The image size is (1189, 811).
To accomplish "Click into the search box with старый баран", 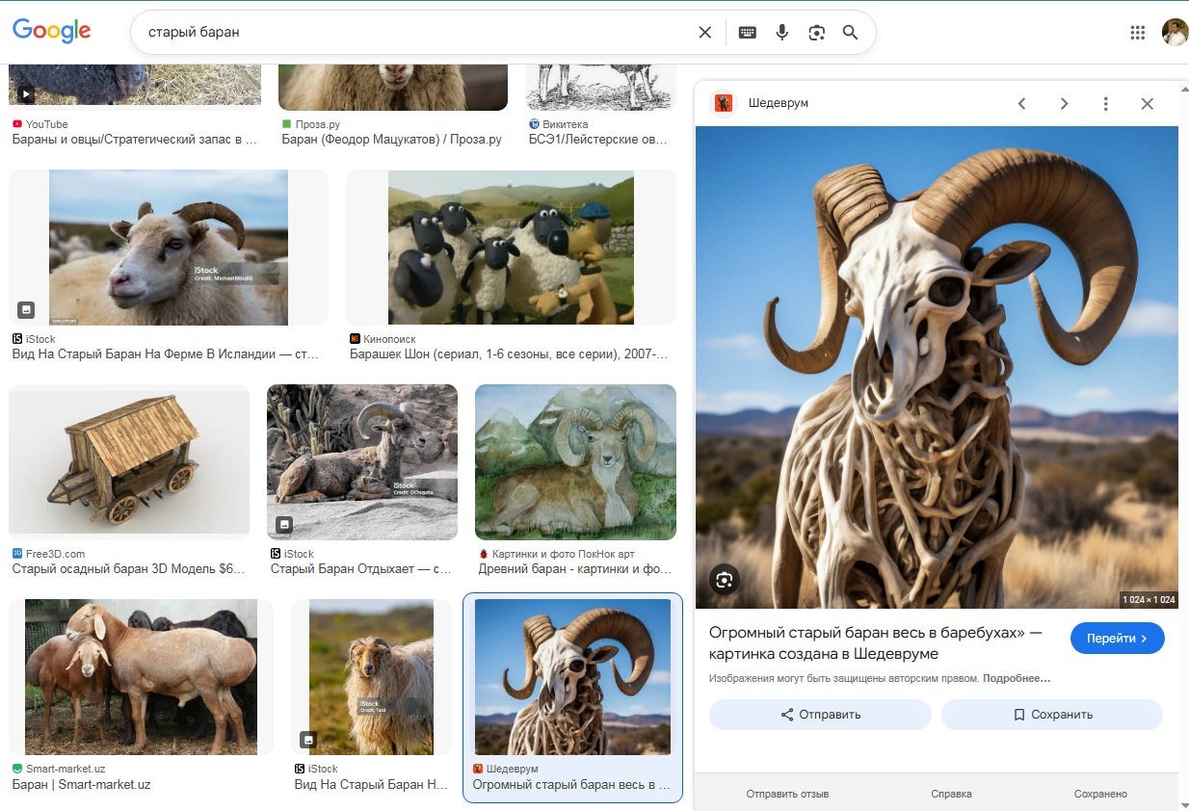I will [414, 33].
